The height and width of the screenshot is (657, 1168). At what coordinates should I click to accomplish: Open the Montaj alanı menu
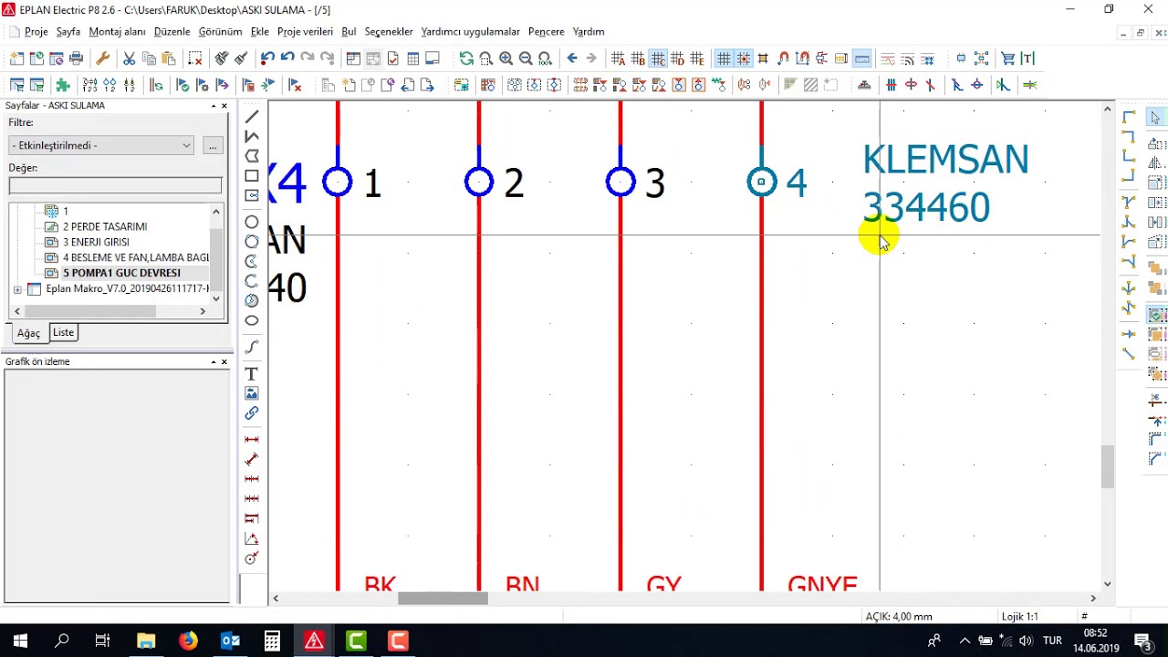117,32
